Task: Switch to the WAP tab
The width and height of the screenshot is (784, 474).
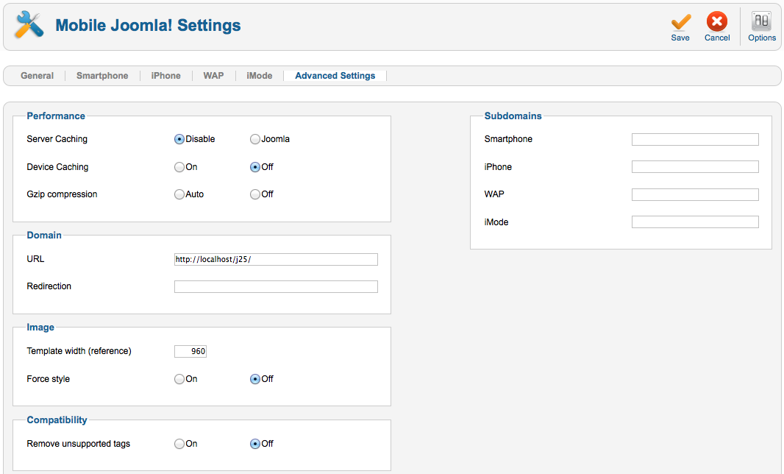Action: [x=213, y=76]
